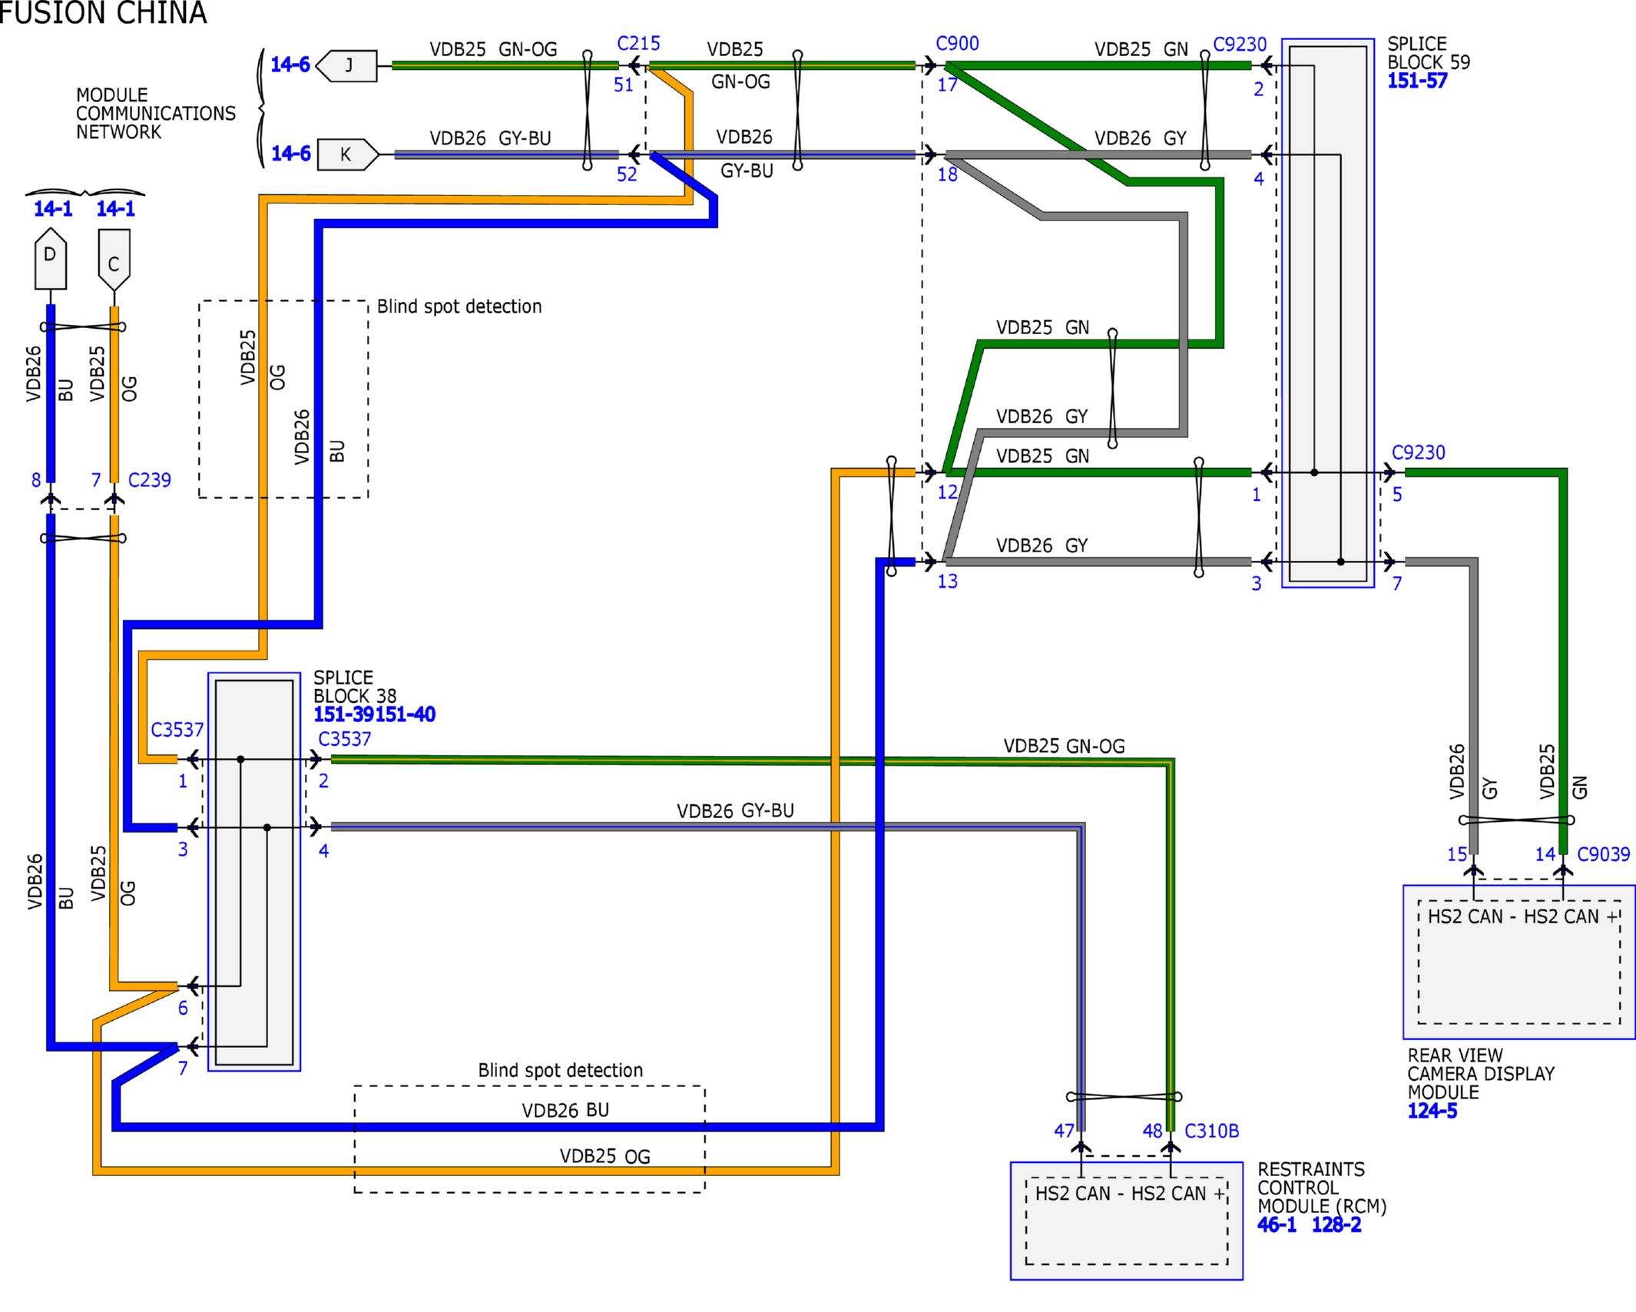Select the C3537 label above pin 1

pos(177,730)
